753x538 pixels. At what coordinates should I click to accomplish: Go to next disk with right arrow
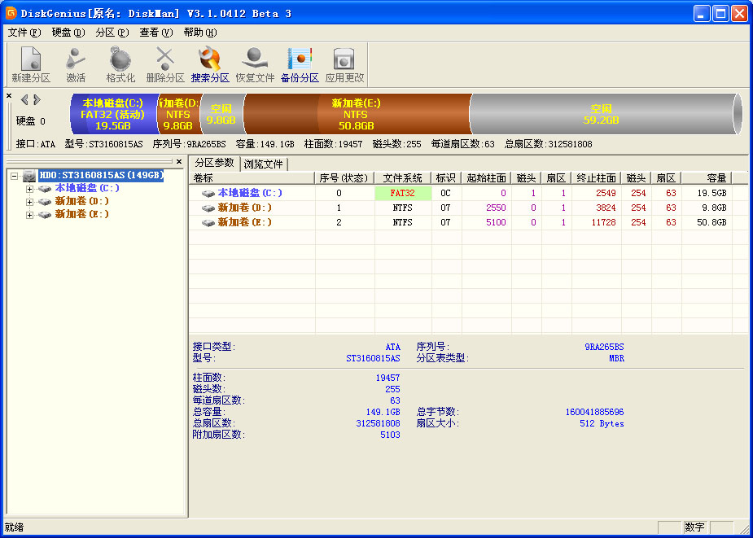point(37,100)
